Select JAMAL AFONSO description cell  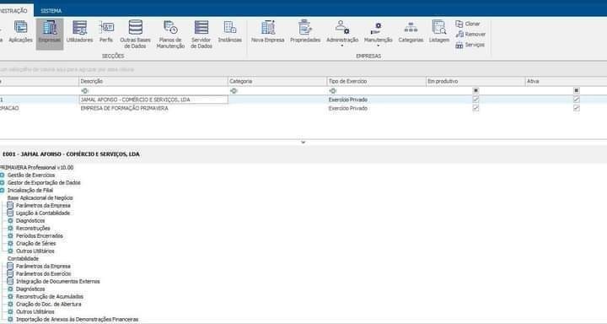[153, 100]
